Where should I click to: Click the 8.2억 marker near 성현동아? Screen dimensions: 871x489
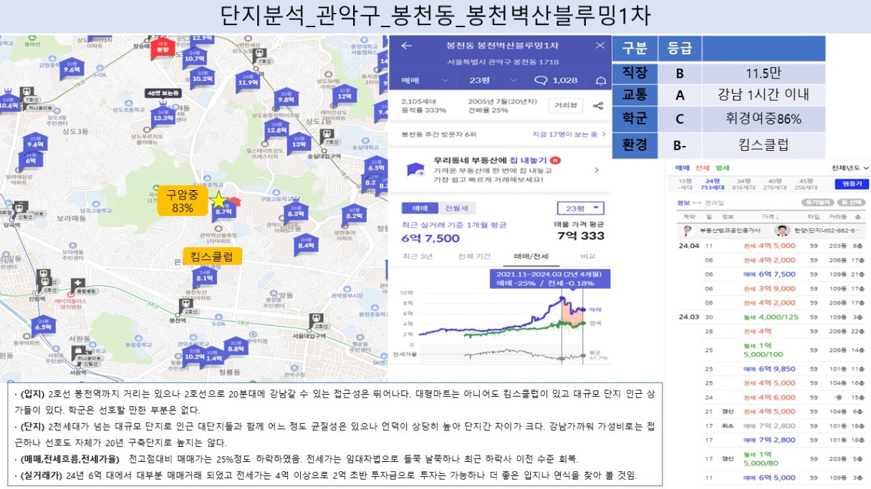pos(354,214)
